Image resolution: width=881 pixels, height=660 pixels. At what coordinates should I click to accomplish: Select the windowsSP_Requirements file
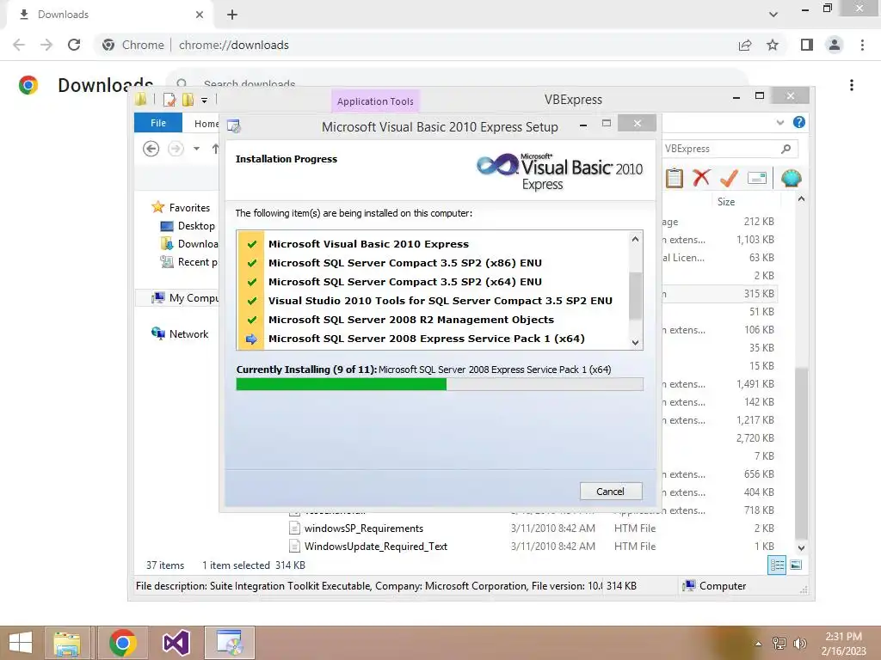pos(364,529)
